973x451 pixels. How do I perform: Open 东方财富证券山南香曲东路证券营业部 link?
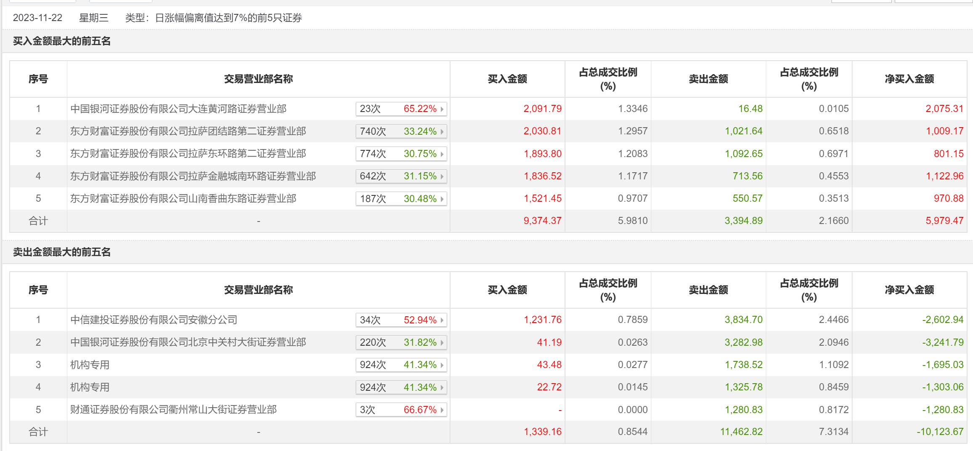coord(183,199)
